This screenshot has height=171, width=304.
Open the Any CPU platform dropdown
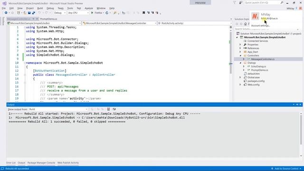click(x=78, y=13)
